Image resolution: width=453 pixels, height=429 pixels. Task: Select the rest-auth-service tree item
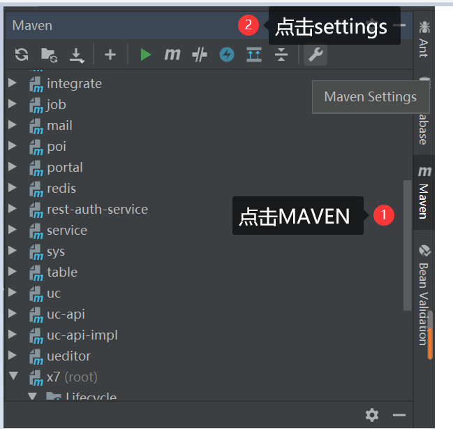[x=97, y=210]
